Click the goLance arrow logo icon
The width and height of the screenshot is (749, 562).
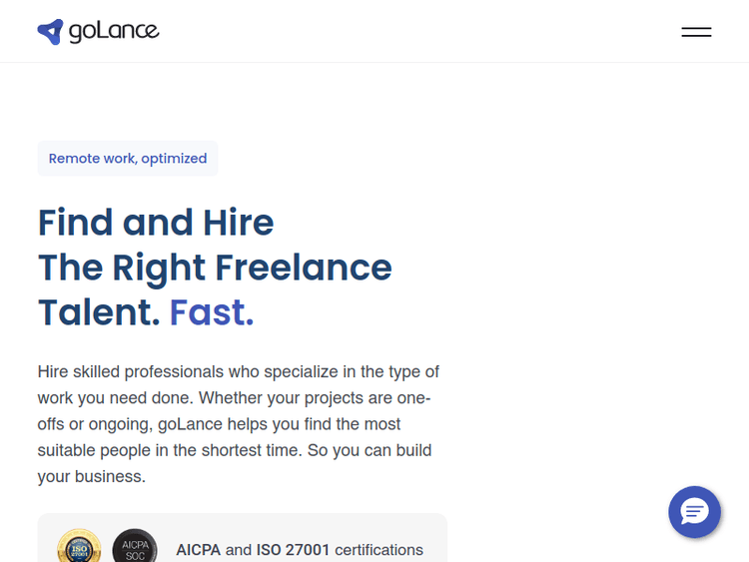pyautogui.click(x=50, y=32)
